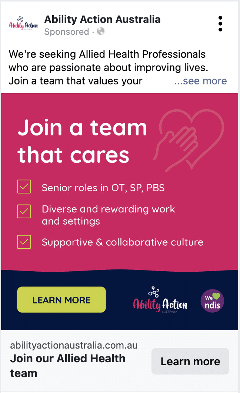Open the ad options via the vertical ellipsis
Image resolution: width=240 pixels, height=393 pixels.
coord(220,23)
